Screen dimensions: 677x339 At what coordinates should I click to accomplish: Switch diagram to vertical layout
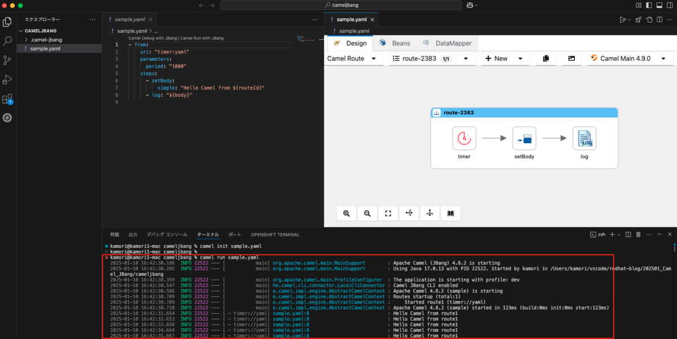(x=430, y=213)
